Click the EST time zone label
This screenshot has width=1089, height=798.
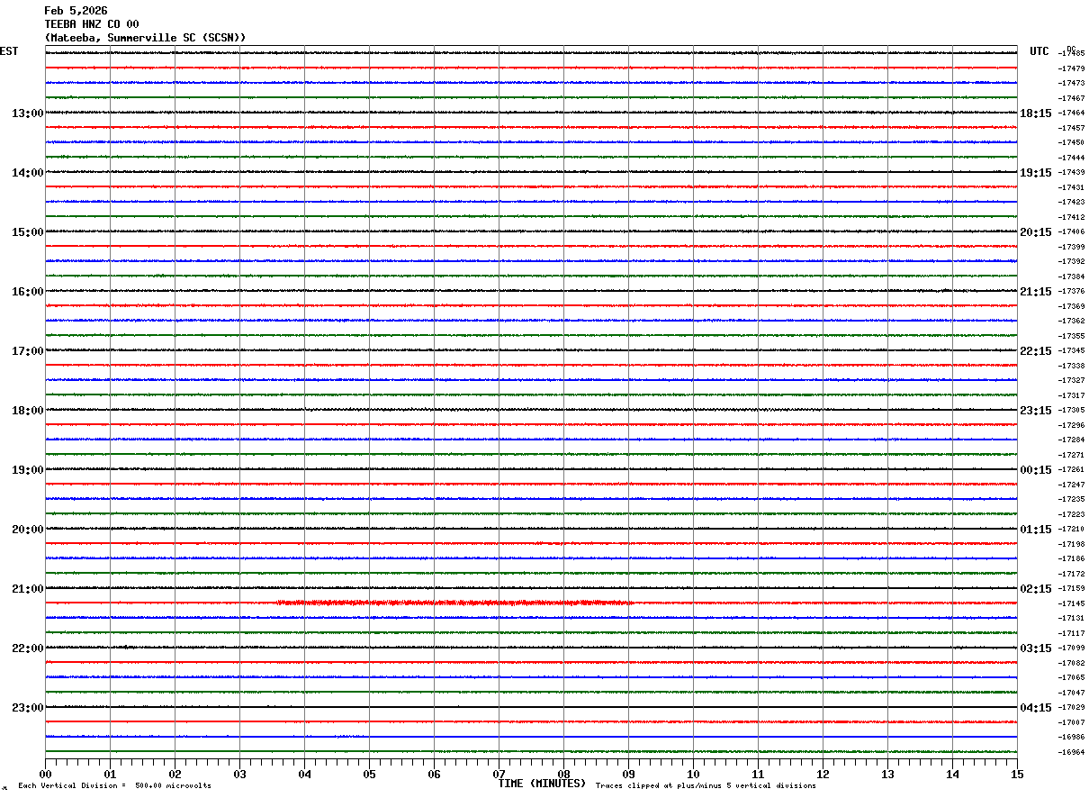[9, 51]
